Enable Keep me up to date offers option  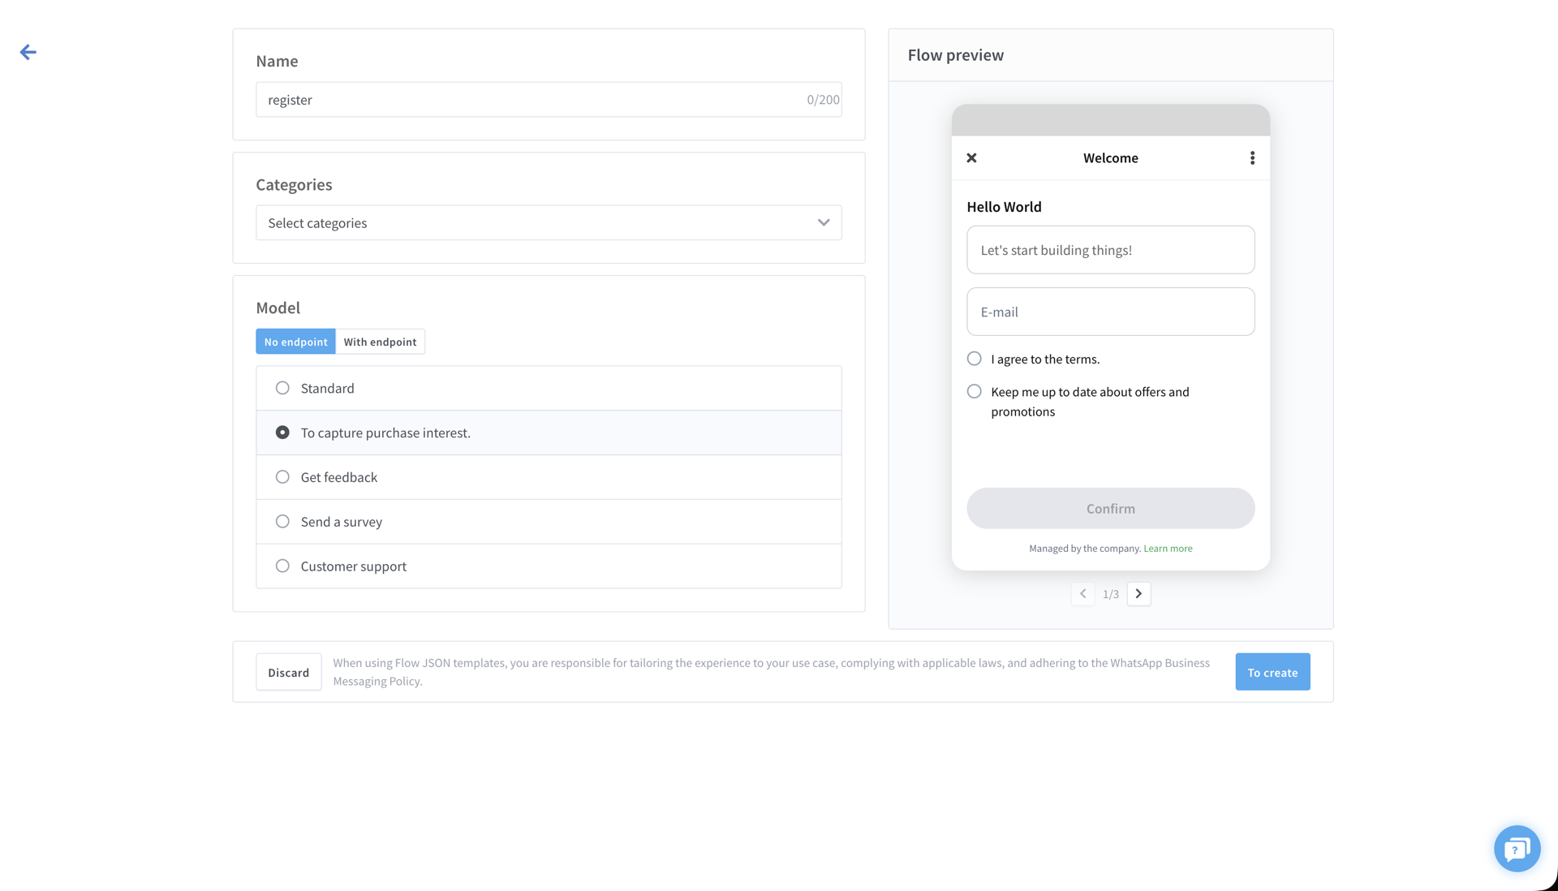click(x=974, y=392)
